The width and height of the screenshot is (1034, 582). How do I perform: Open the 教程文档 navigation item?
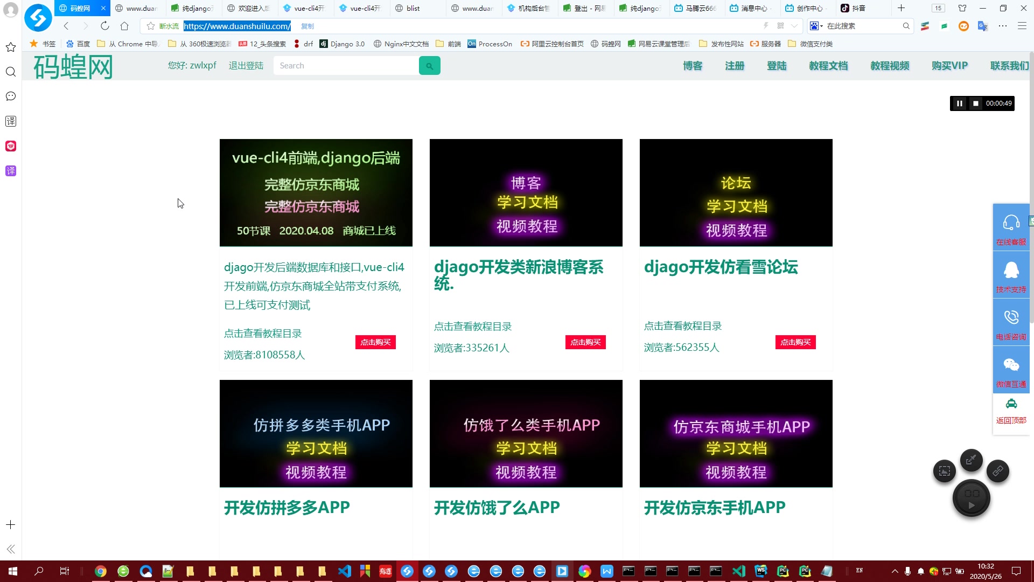[828, 66]
